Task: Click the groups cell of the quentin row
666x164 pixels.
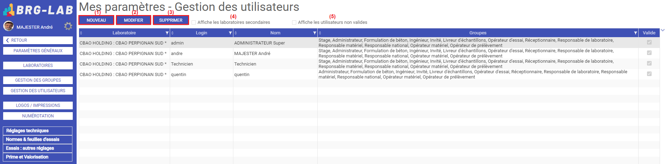Action: tap(478, 74)
